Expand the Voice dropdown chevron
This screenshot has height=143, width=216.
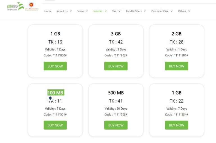(x=87, y=11)
